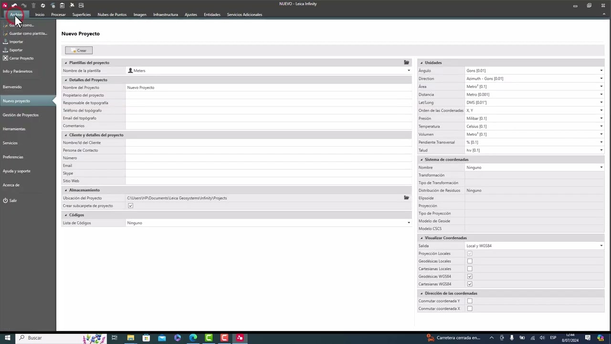611x344 pixels.
Task: Toggle Crear subcarpeta de proyecto checkbox
Action: coord(130,206)
